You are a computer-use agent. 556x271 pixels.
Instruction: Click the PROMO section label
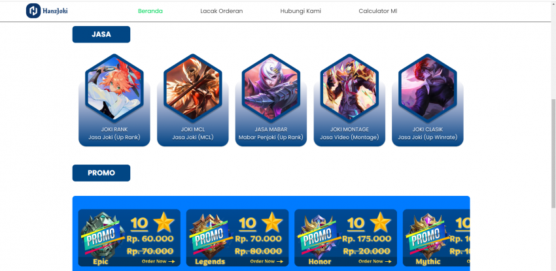point(101,173)
